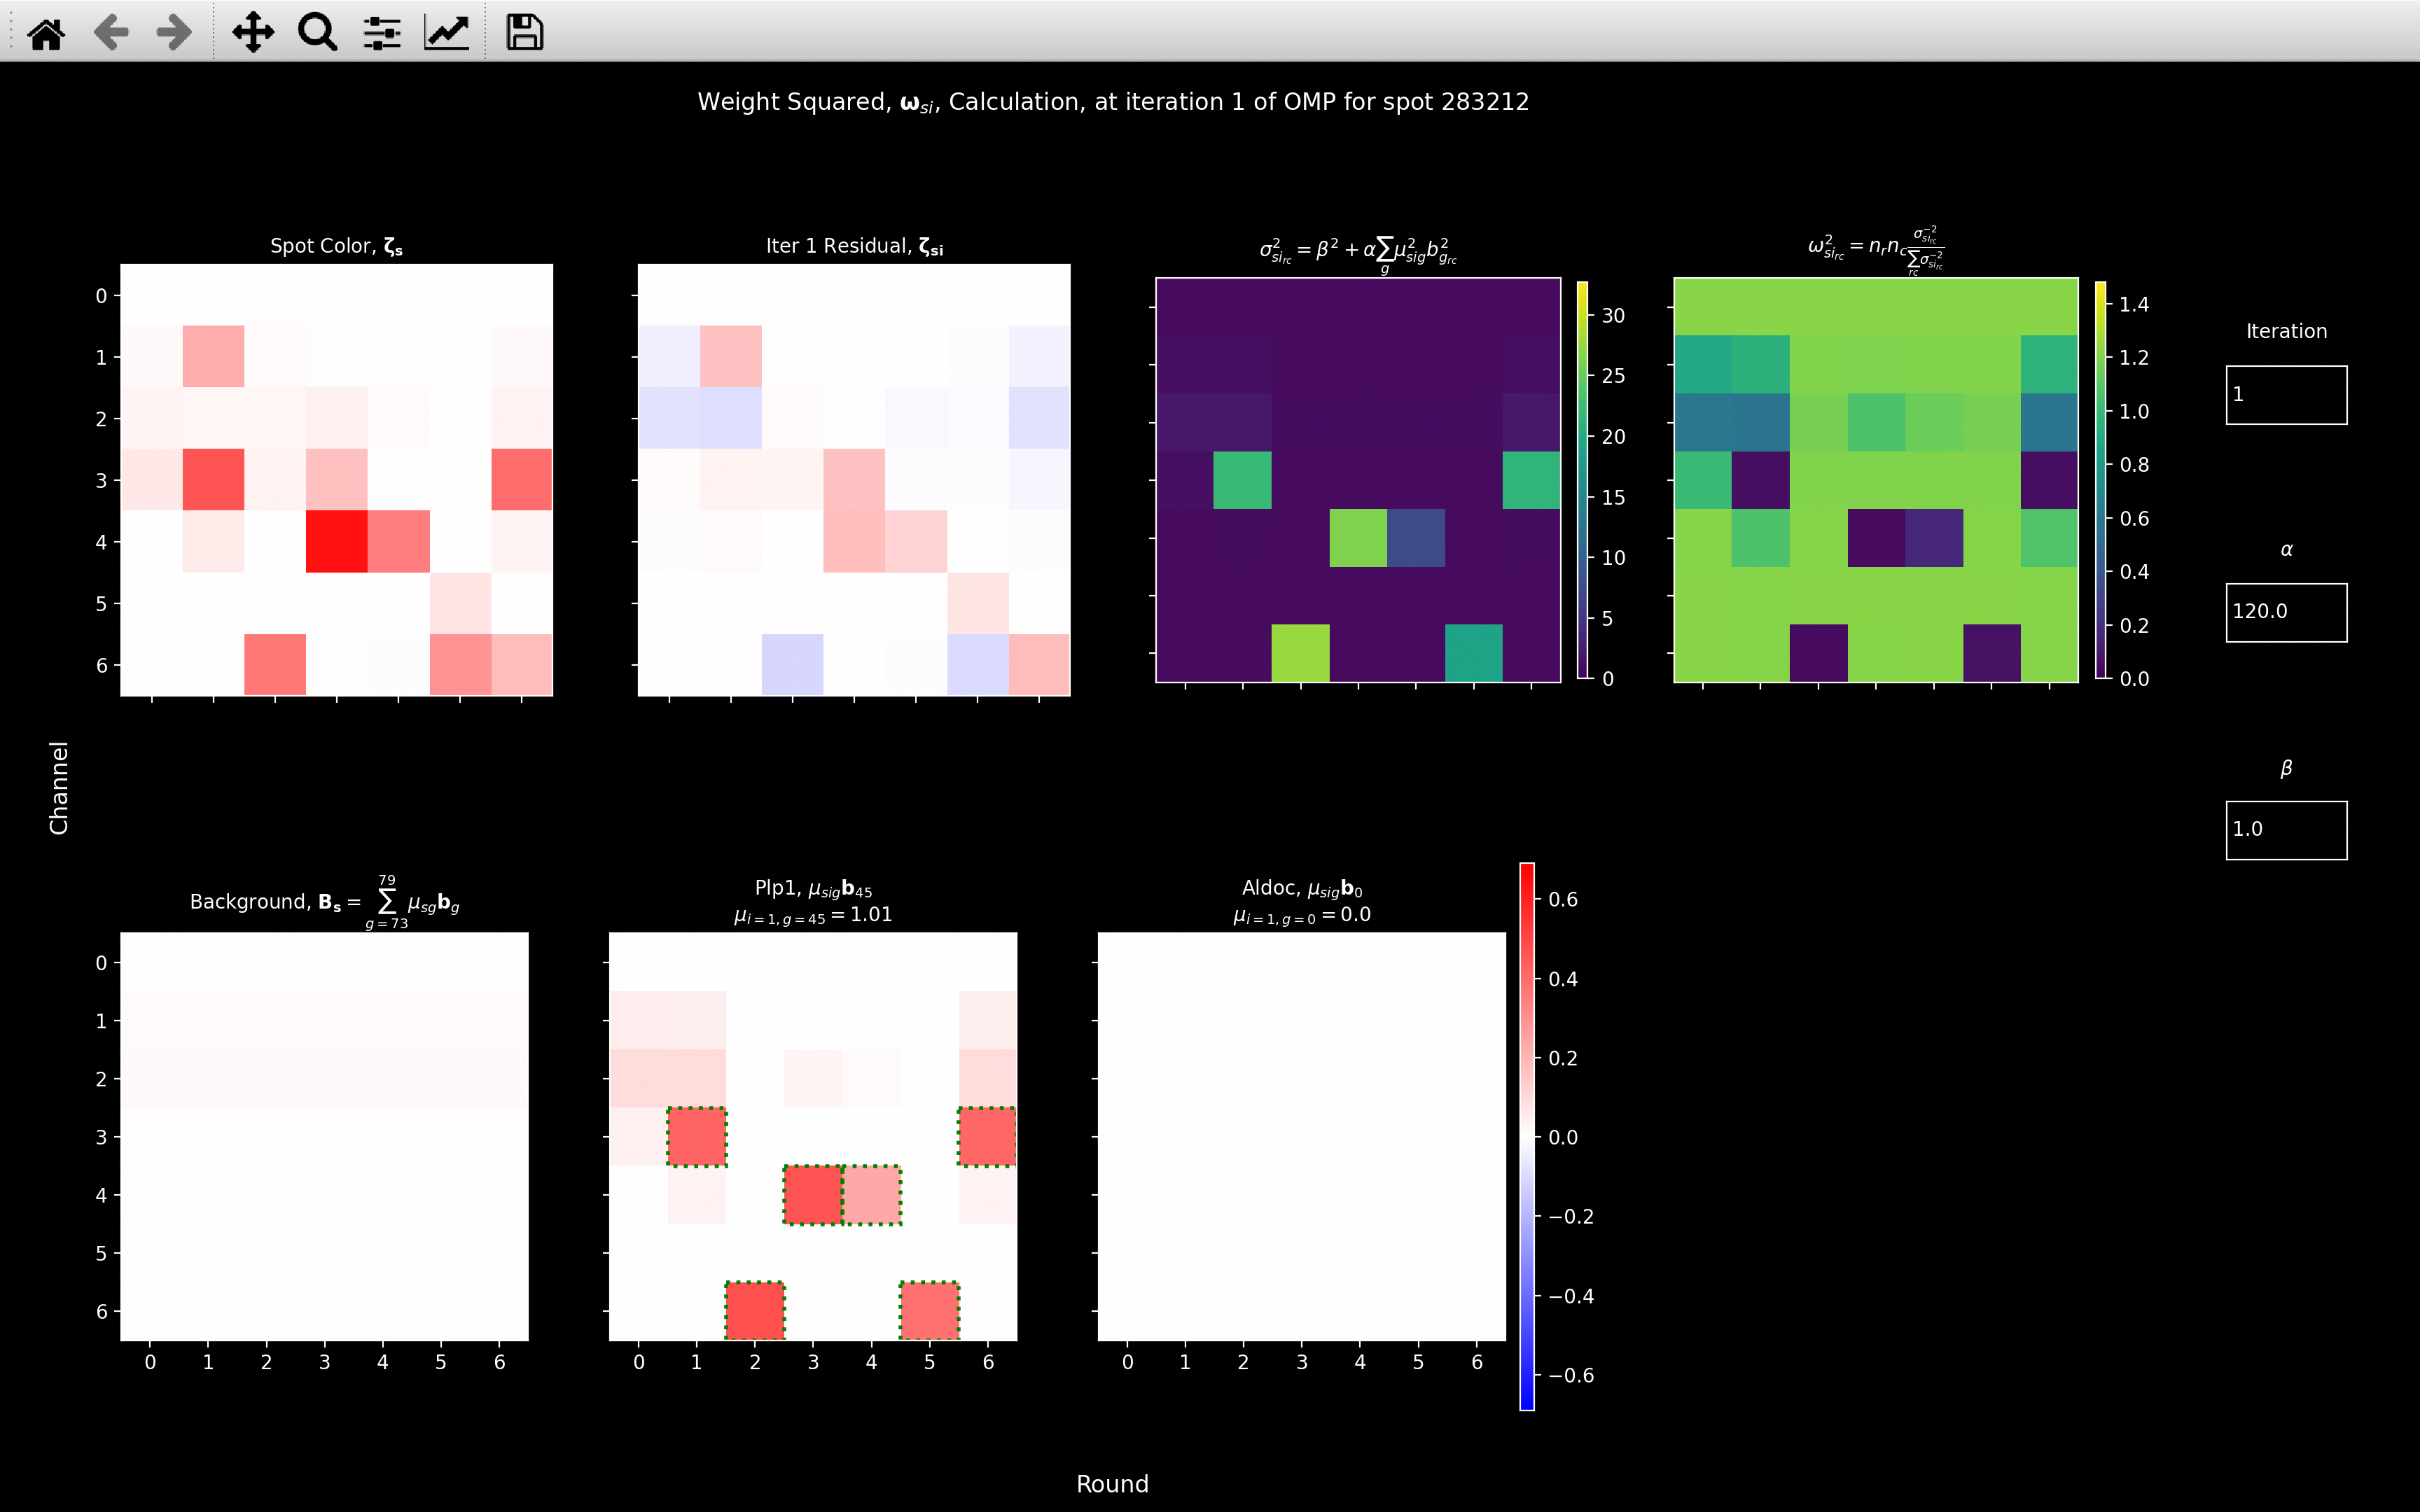This screenshot has width=2420, height=1512.
Task: Click Plp1 cell at round 4 channel 4
Action: tap(872, 1195)
